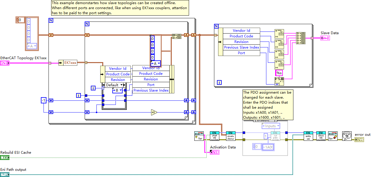The image size is (371, 177).
Task: Select the EK1xxx unbundle node
Action: coord(68,63)
